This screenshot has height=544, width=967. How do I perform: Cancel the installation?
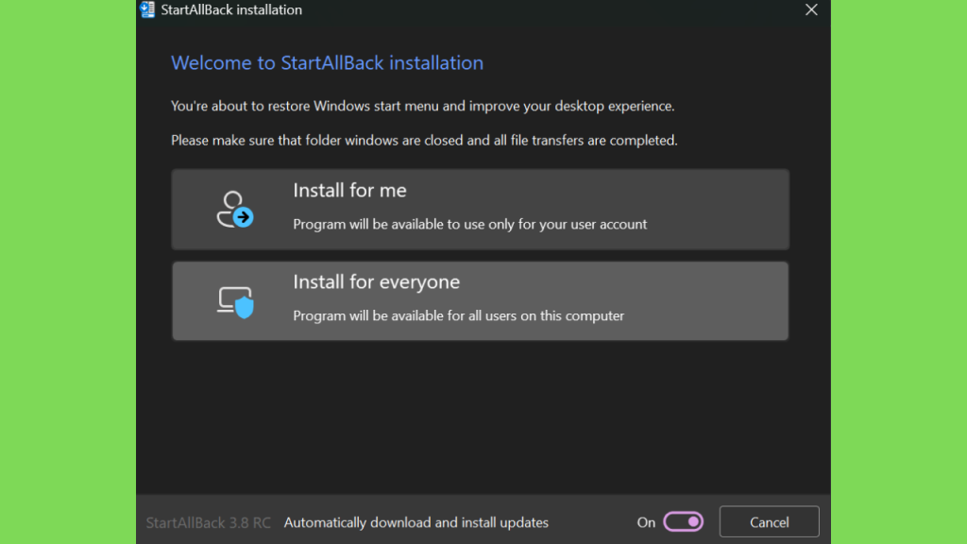769,521
